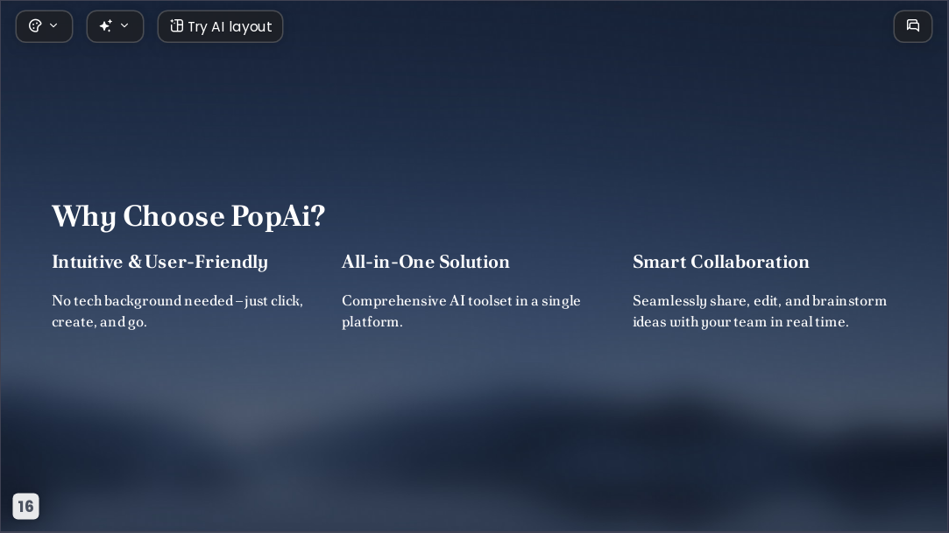Click the 'No tech background needed' paragraph

pos(177,312)
